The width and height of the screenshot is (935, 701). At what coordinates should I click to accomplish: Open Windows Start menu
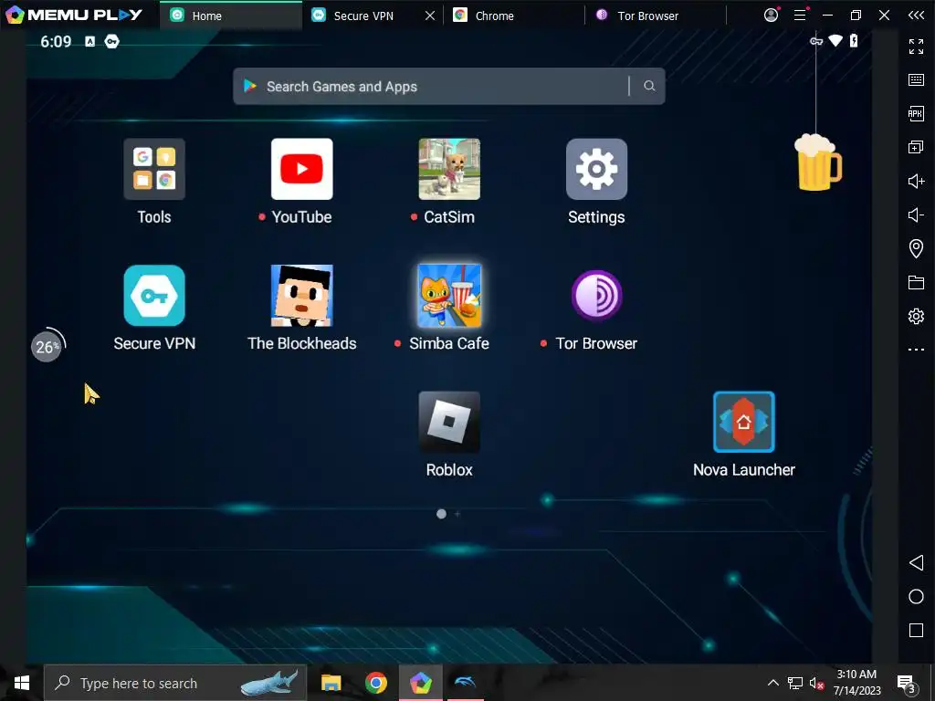click(x=22, y=683)
